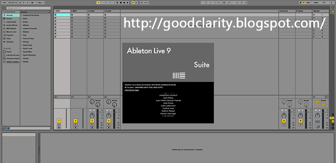This screenshot has width=336, height=163.
Task: Select the 4 Audio track header
Action: (x=112, y=11)
